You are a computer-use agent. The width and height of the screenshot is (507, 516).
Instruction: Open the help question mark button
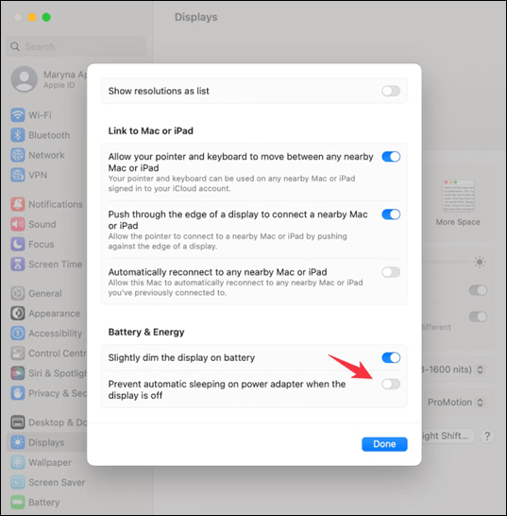487,436
